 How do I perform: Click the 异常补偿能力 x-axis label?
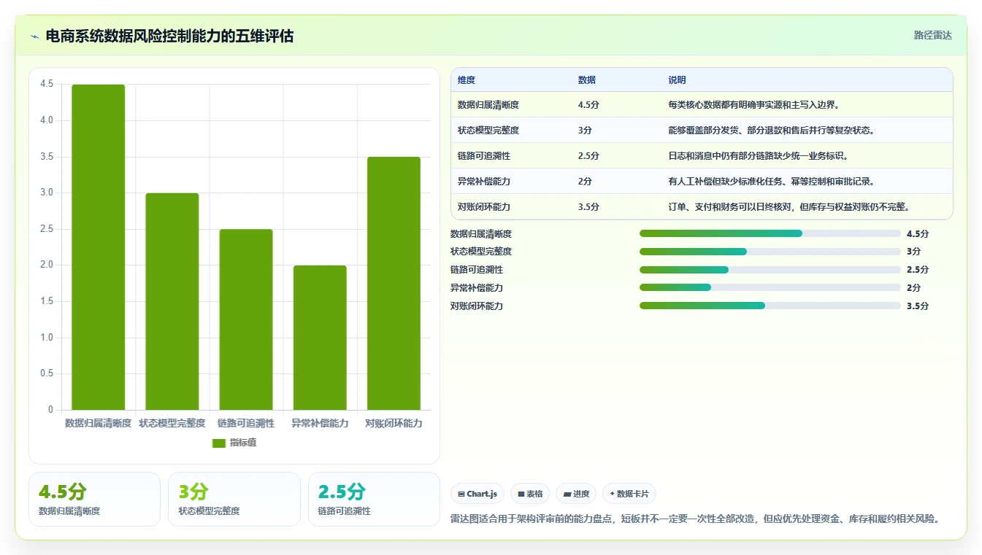pos(320,423)
